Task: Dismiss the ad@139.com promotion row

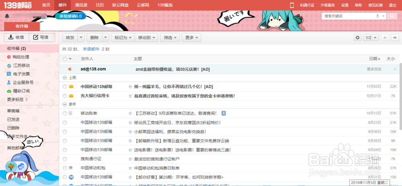Action: (x=395, y=69)
